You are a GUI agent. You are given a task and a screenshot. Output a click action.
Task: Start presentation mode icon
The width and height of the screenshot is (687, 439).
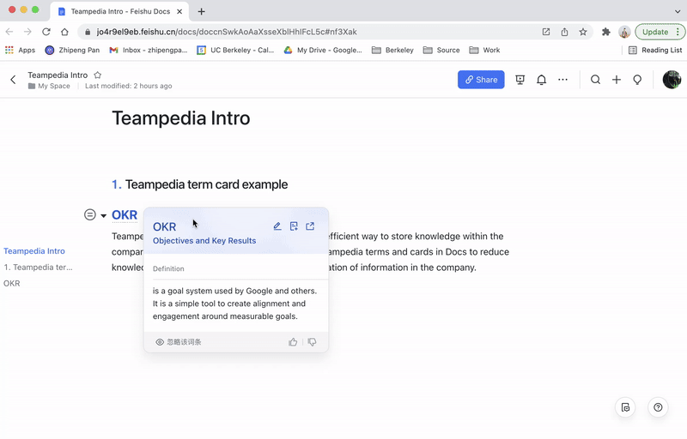coord(520,80)
